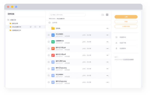Open three-dot menu for 证据清单.xls

[107, 42]
